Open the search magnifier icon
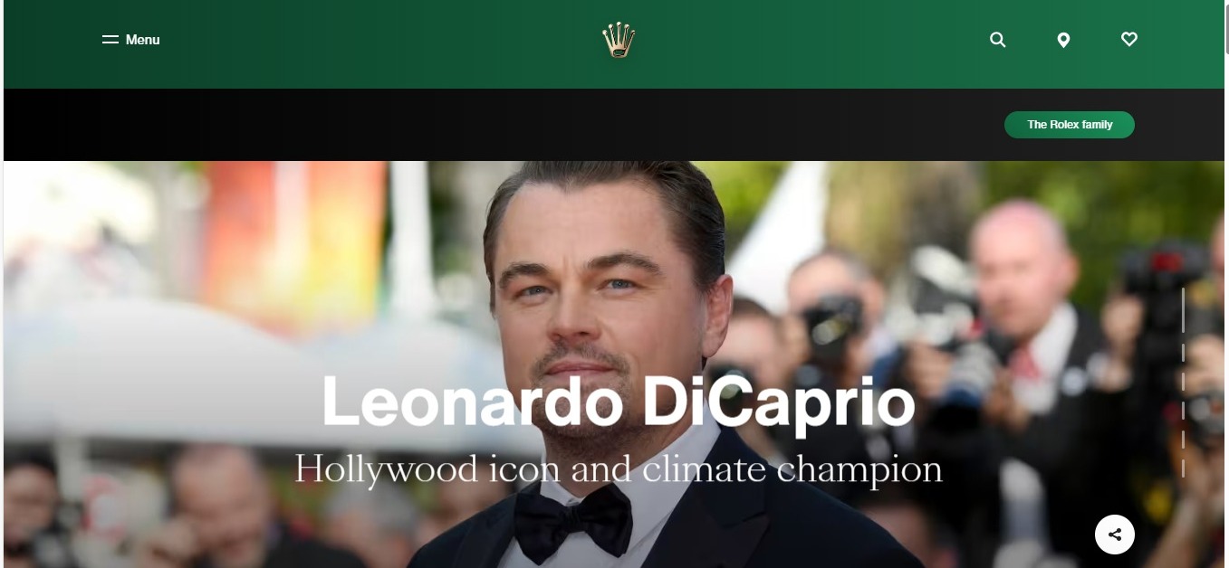The image size is (1229, 568). click(997, 40)
